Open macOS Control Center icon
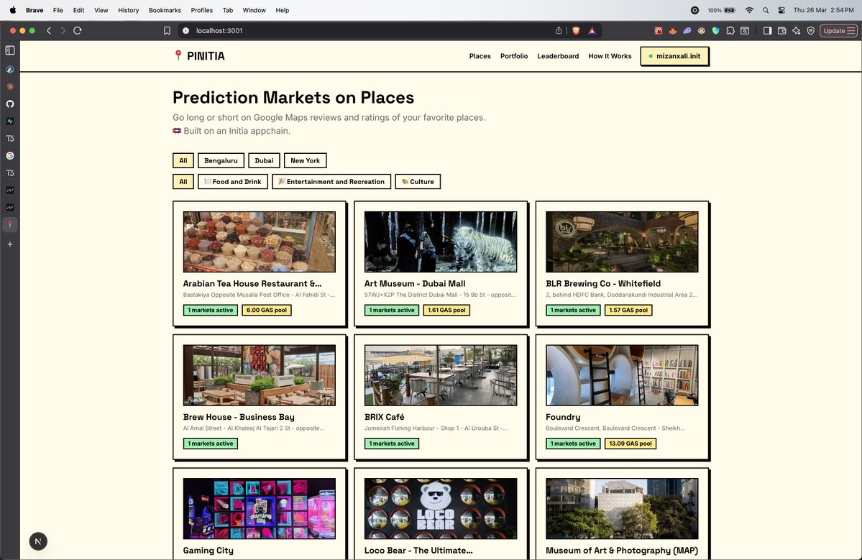 781,10
